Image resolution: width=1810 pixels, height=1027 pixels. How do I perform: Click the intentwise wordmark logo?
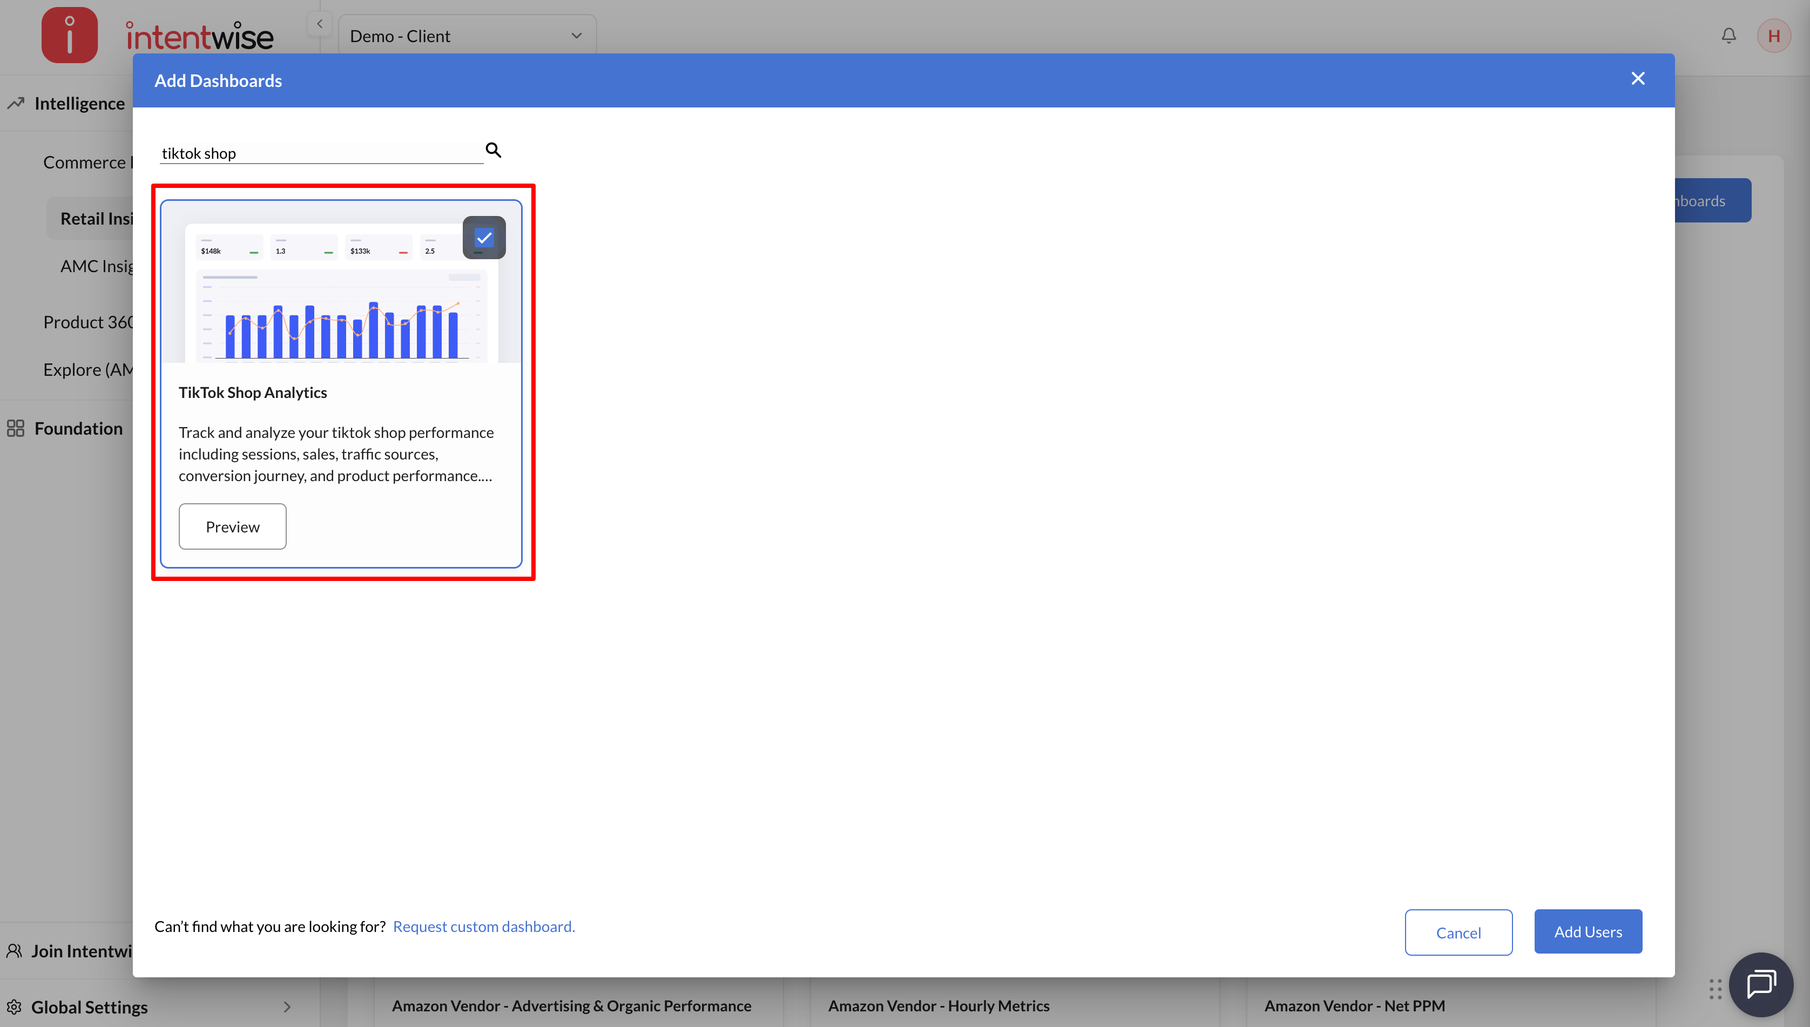[x=200, y=37]
